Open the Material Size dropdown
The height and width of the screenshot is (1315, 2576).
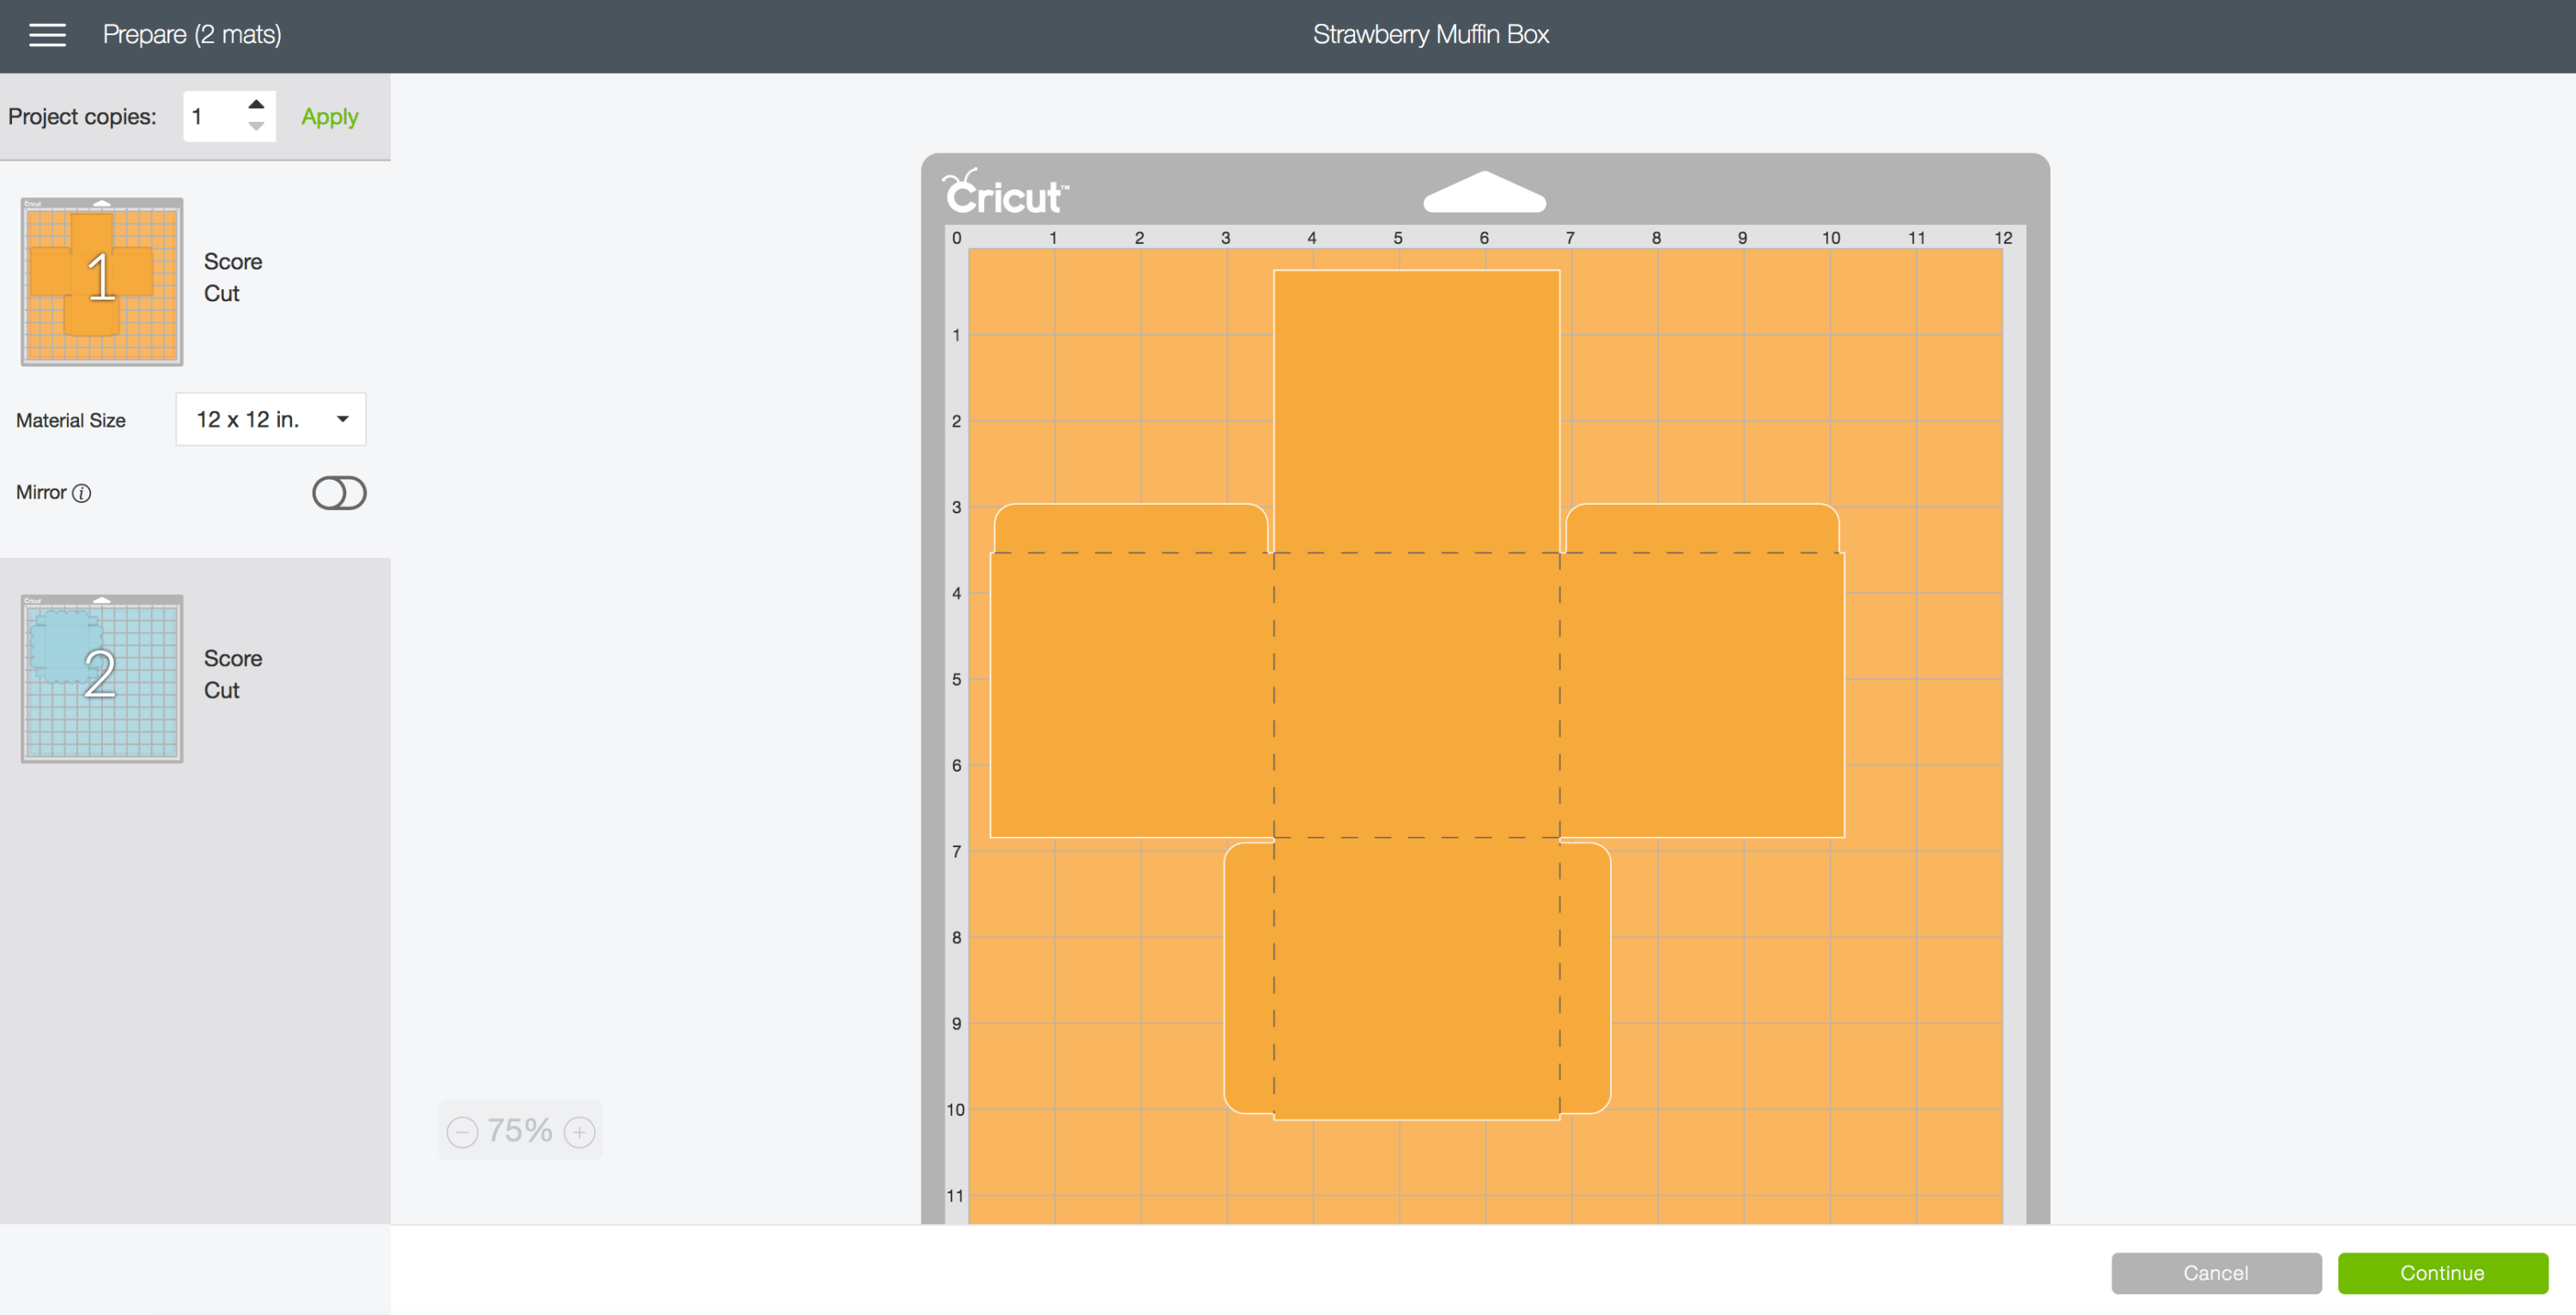click(271, 419)
